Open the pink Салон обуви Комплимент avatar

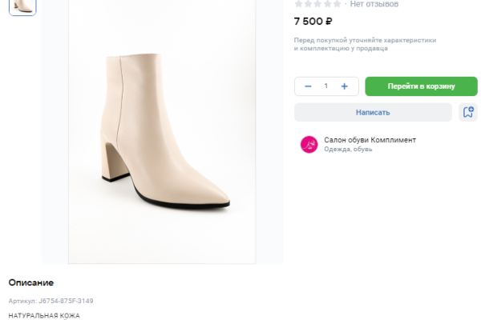309,144
